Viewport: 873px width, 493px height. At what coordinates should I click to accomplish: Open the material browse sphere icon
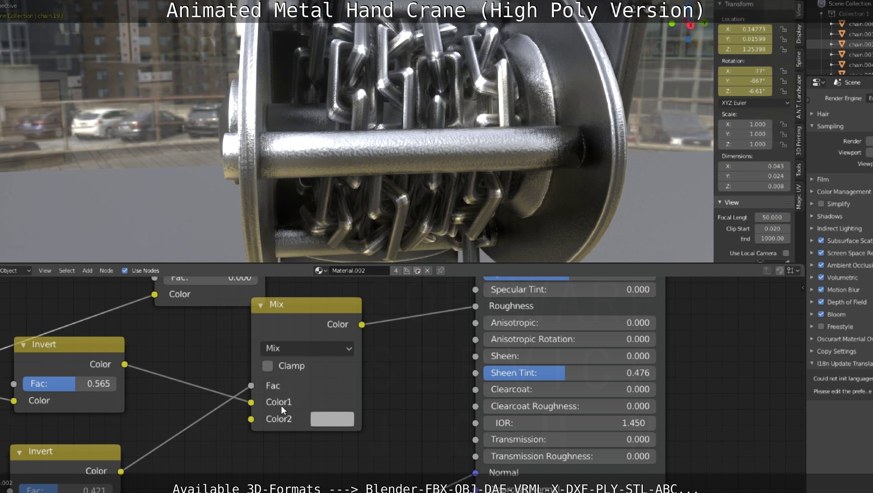pyautogui.click(x=321, y=270)
